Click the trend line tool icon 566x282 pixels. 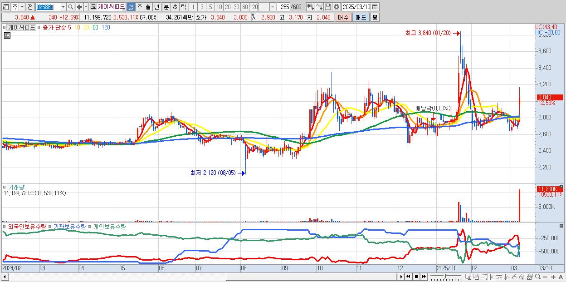pos(499,277)
